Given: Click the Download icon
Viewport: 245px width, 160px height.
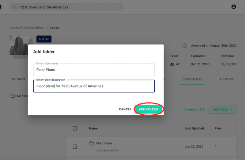Looking at the screenshot, I should click(202, 110).
